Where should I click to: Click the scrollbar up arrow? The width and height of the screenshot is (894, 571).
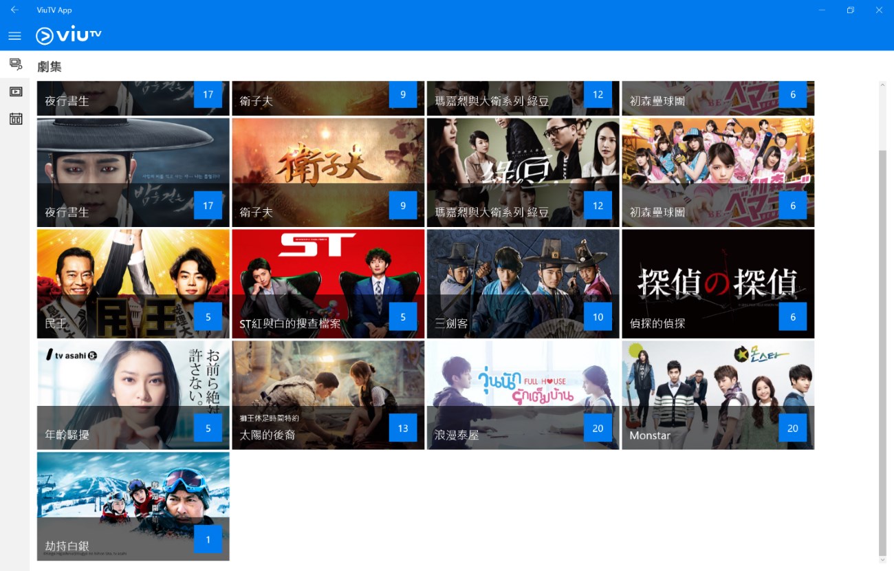pos(883,85)
